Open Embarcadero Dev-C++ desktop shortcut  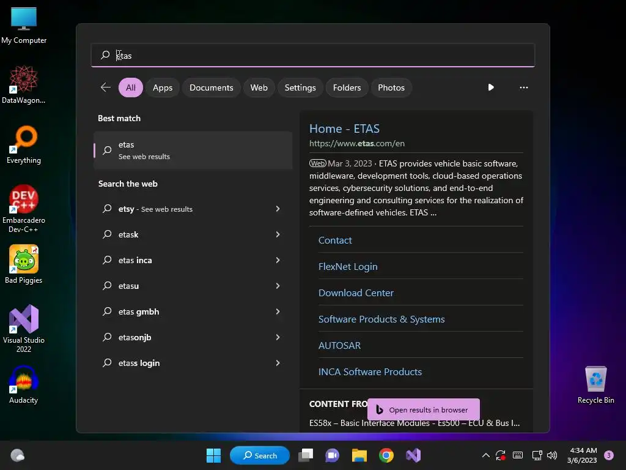pos(24,209)
